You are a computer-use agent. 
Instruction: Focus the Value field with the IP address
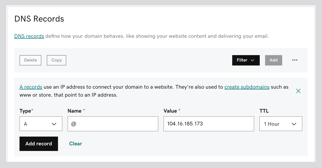tap(209, 124)
